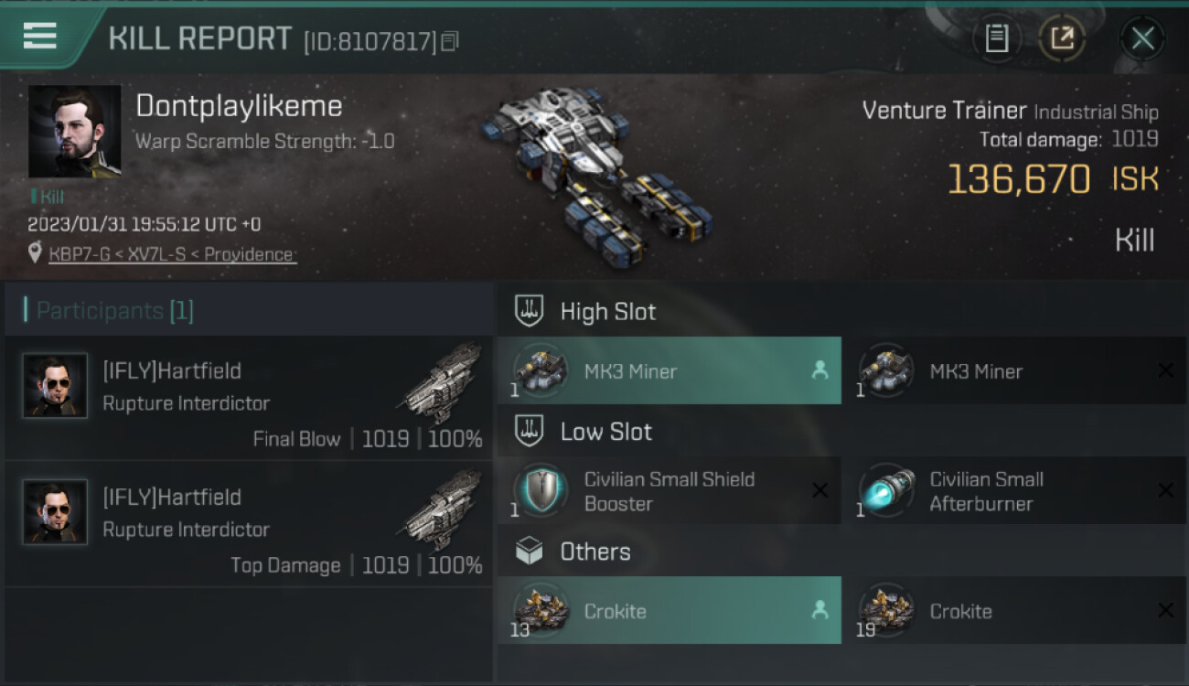Viewport: 1189px width, 686px height.
Task: Click the Others section header
Action: (594, 552)
